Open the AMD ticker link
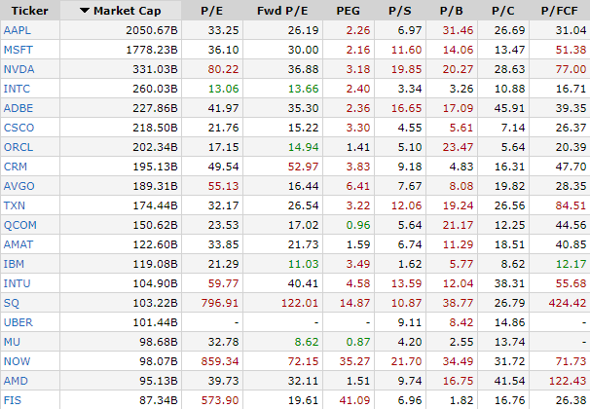Image resolution: width=590 pixels, height=409 pixels. tap(16, 381)
